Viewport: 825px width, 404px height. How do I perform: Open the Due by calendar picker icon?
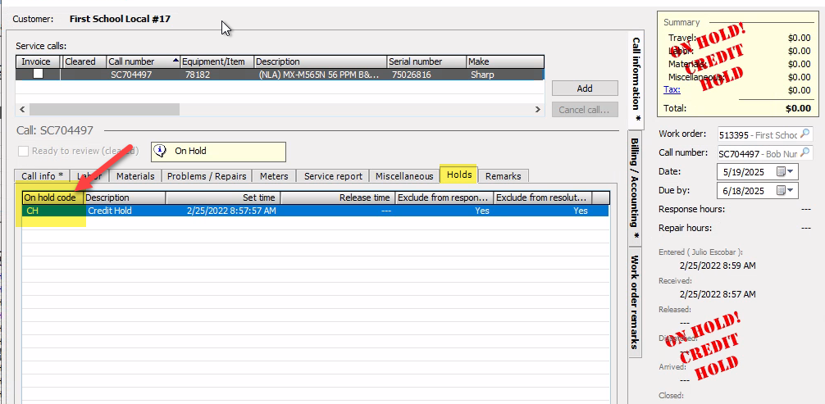coord(782,190)
